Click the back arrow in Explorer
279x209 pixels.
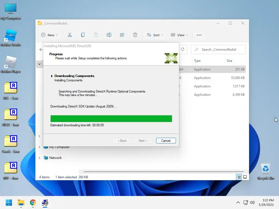coord(41,50)
